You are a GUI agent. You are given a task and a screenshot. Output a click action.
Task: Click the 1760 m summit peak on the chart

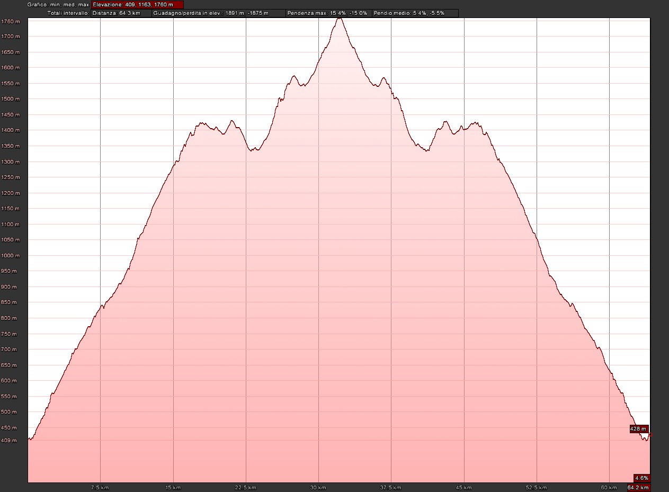340,19
